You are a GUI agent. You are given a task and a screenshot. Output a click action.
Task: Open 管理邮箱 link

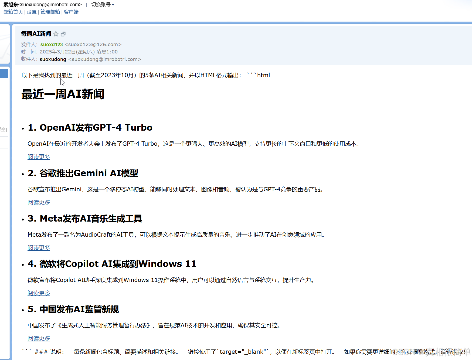click(50, 12)
